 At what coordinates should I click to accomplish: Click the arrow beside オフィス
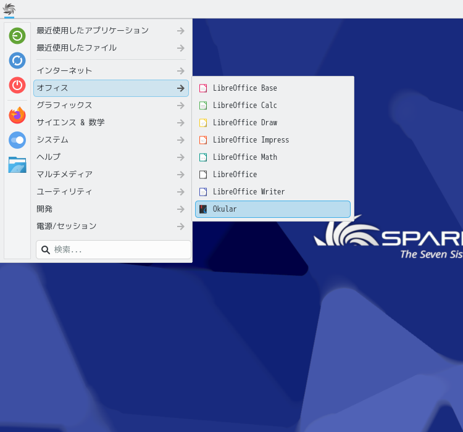click(181, 88)
